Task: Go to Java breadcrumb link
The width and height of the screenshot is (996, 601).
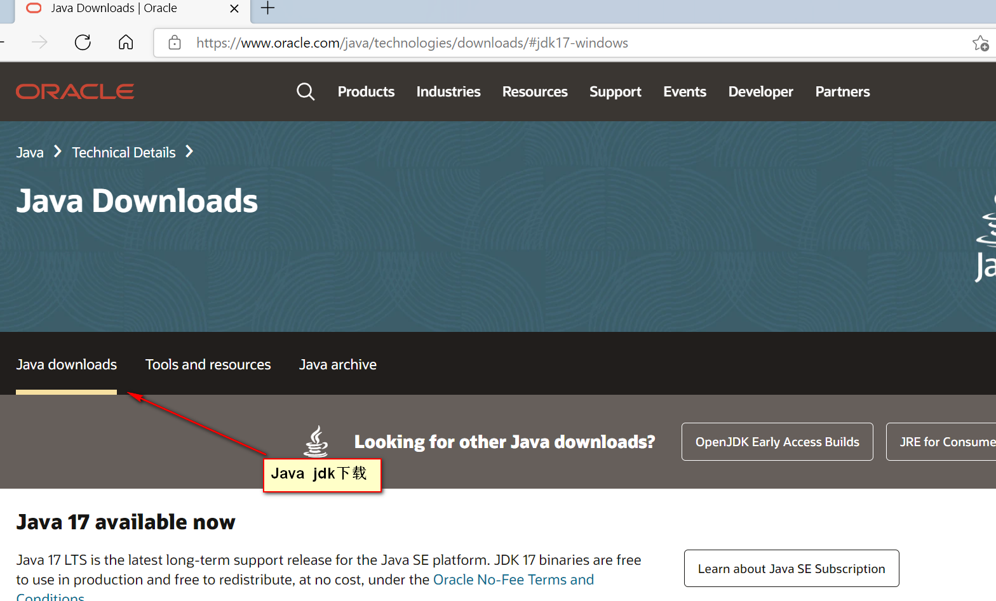Action: [x=30, y=152]
